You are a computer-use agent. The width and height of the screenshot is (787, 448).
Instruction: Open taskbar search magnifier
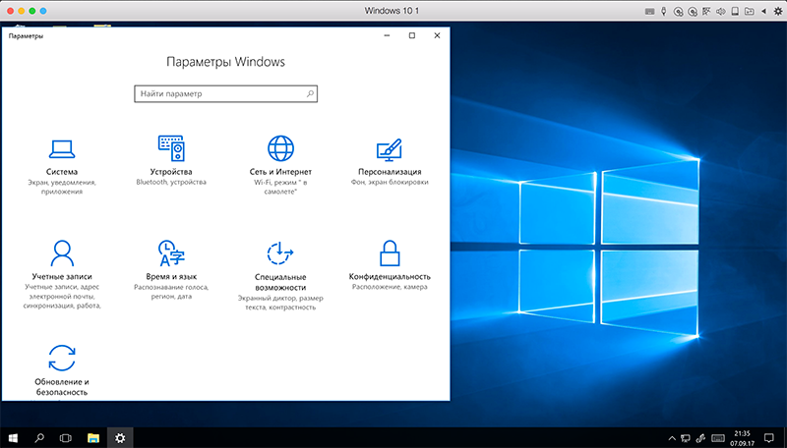[40, 437]
